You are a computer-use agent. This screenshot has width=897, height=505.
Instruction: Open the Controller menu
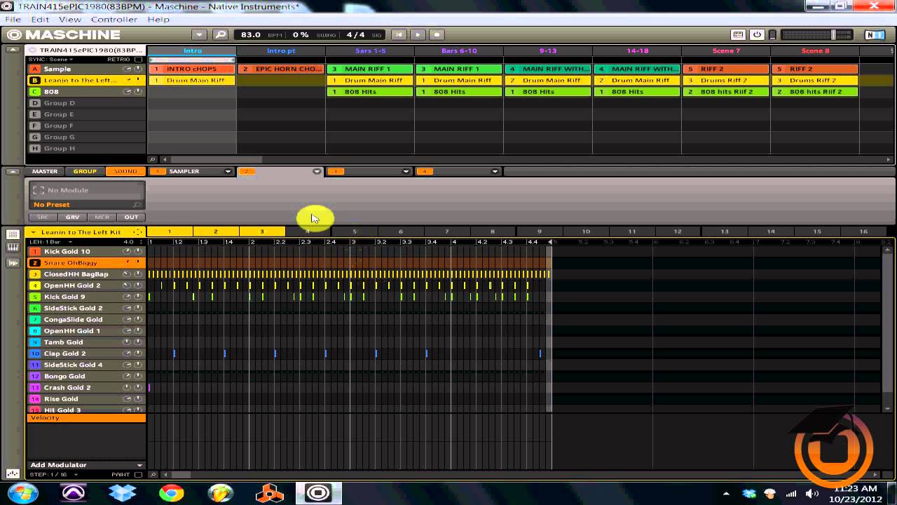(x=114, y=19)
